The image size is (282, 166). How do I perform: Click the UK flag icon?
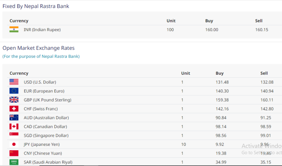(14, 100)
